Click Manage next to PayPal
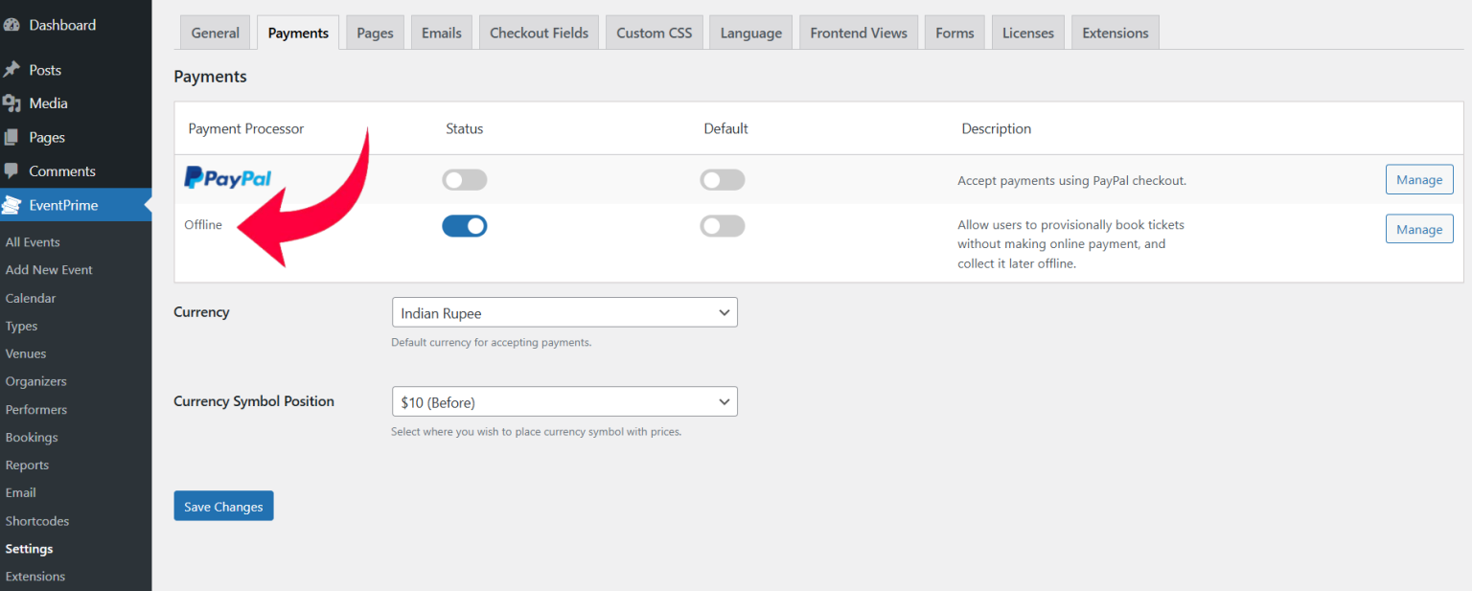Image resolution: width=1472 pixels, height=591 pixels. click(1419, 179)
